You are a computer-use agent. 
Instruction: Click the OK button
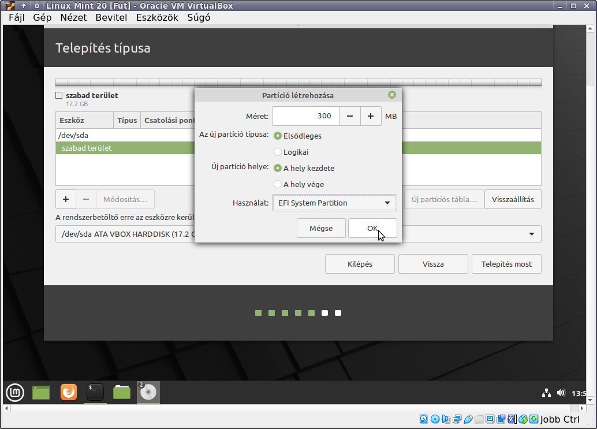click(x=372, y=228)
